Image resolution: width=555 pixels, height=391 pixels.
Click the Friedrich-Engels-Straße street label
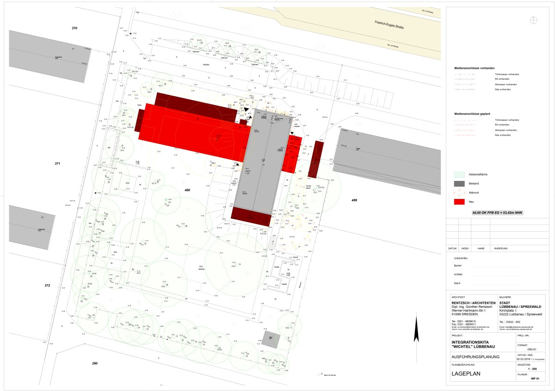[389, 25]
